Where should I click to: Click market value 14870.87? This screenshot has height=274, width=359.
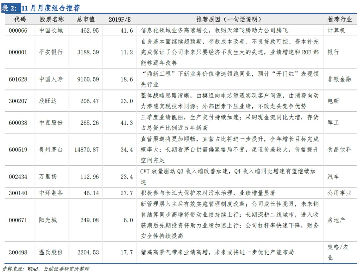point(86,150)
